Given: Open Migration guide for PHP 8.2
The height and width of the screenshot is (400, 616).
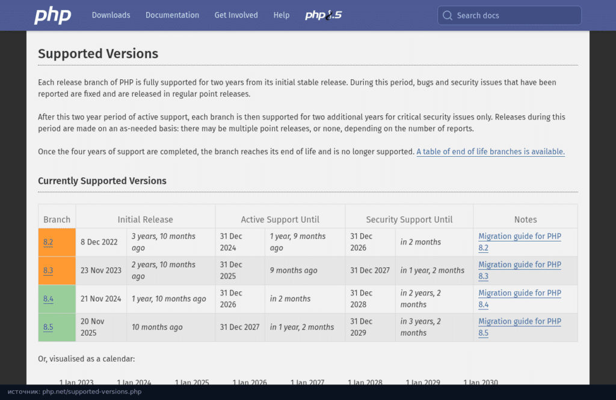Looking at the screenshot, I should (519, 242).
